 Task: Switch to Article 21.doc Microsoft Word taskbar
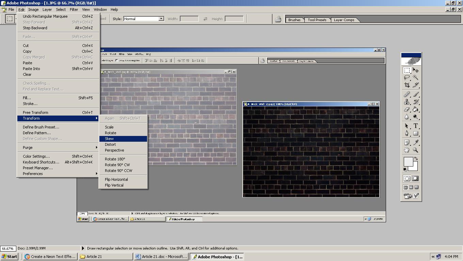click(161, 257)
